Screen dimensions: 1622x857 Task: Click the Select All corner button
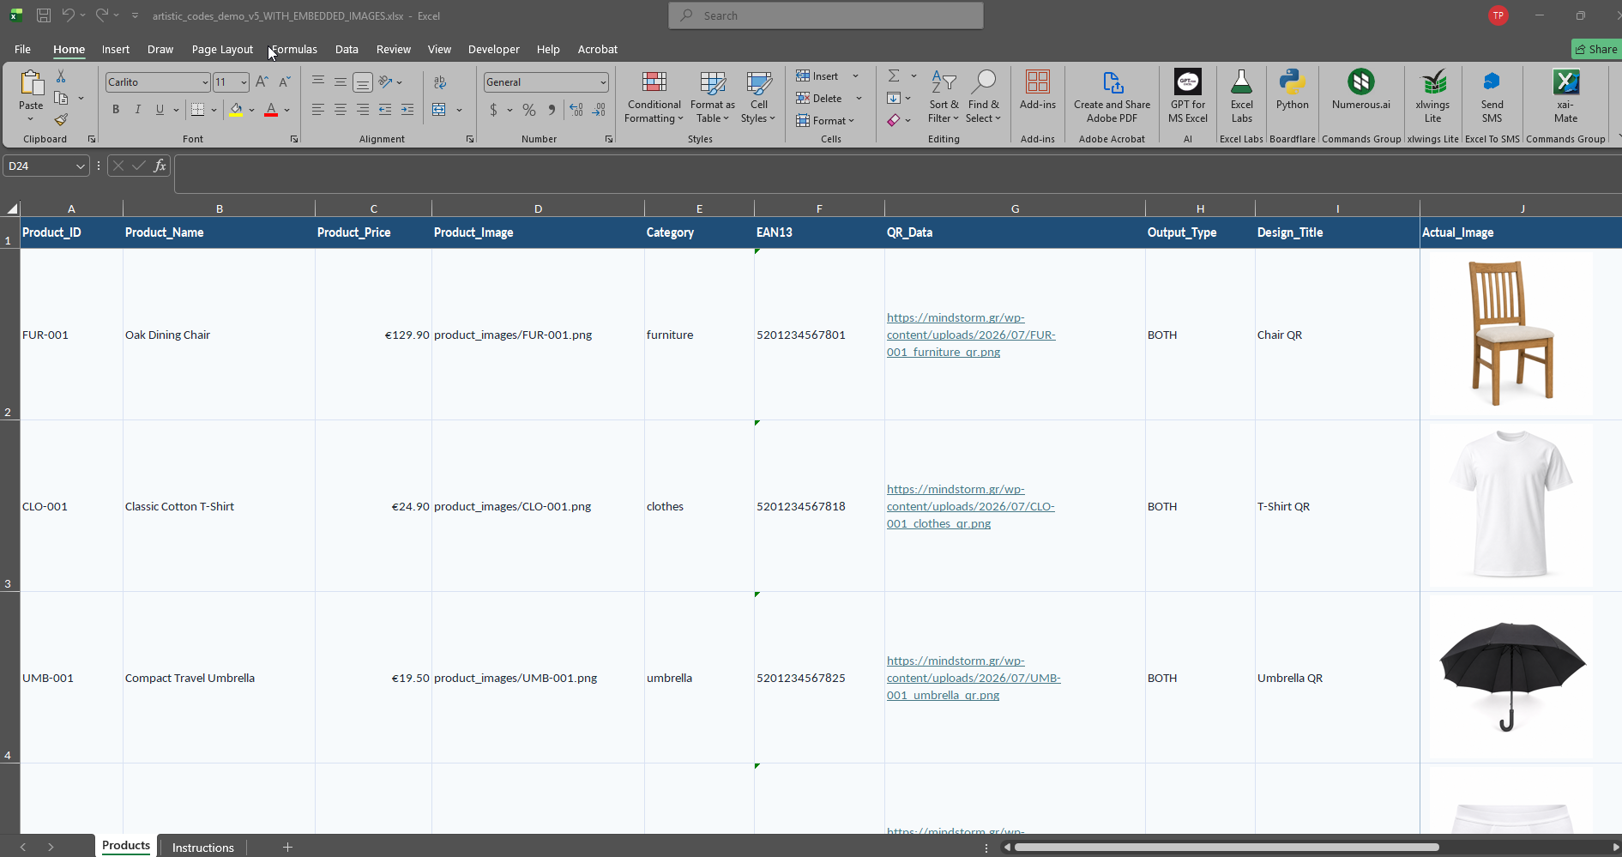click(12, 208)
